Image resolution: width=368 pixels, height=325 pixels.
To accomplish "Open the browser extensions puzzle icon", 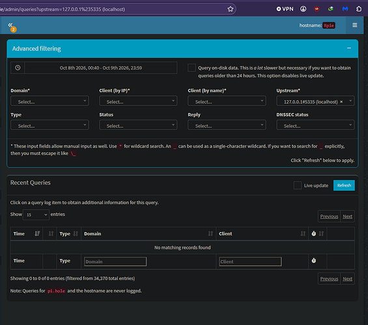I will pyautogui.click(x=359, y=9).
